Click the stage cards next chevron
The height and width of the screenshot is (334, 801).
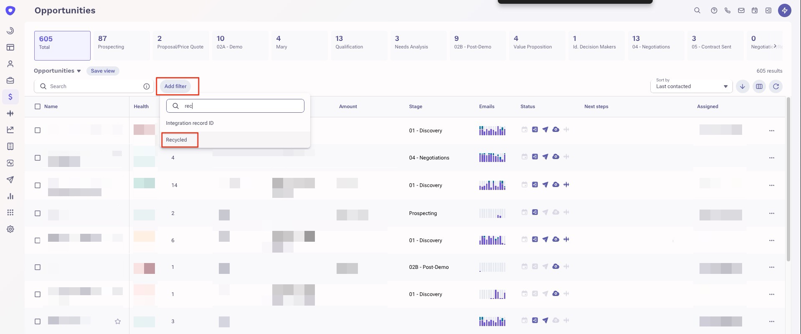coord(775,46)
